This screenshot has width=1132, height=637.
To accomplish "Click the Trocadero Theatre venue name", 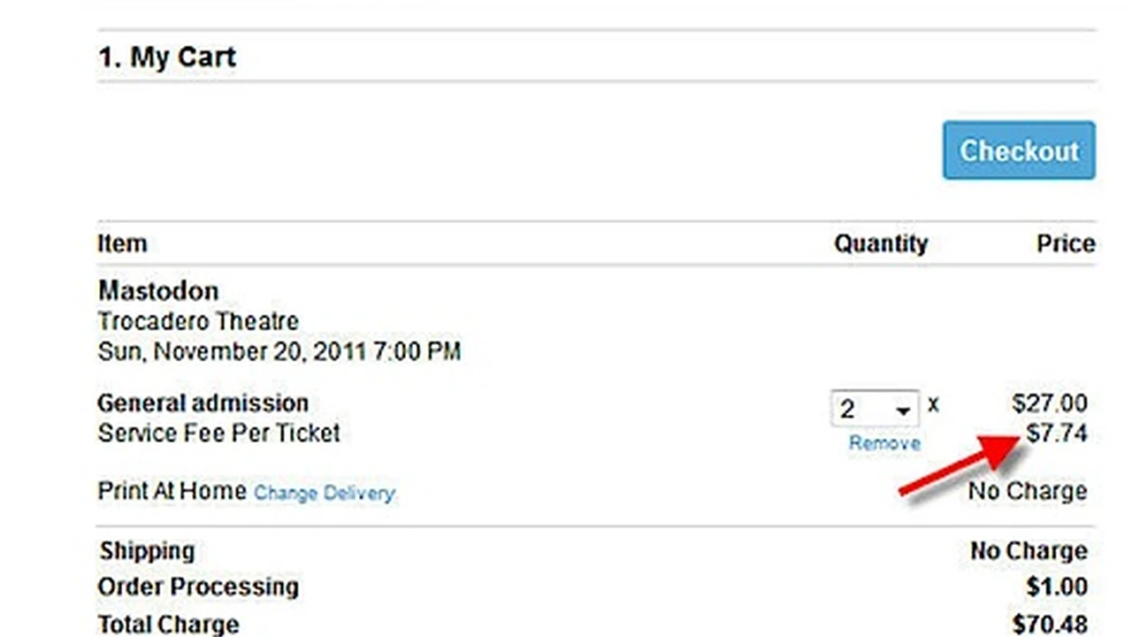I will point(198,320).
